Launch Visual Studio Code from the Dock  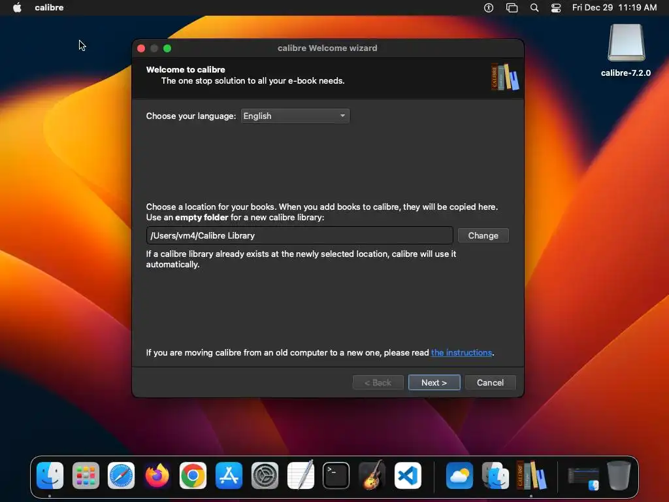pos(408,476)
